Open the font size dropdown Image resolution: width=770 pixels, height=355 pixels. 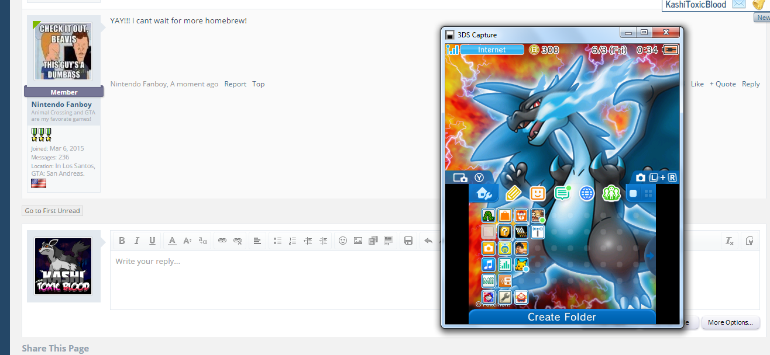187,241
